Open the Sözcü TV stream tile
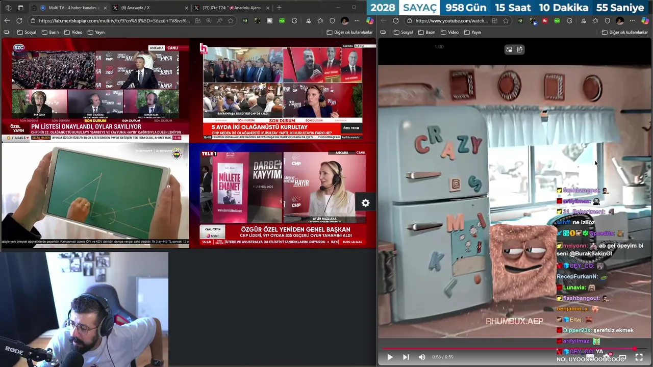 click(x=95, y=92)
